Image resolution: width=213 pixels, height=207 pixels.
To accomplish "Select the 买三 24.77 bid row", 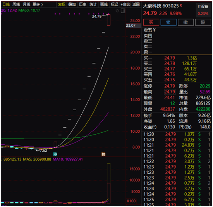I will (177, 69).
